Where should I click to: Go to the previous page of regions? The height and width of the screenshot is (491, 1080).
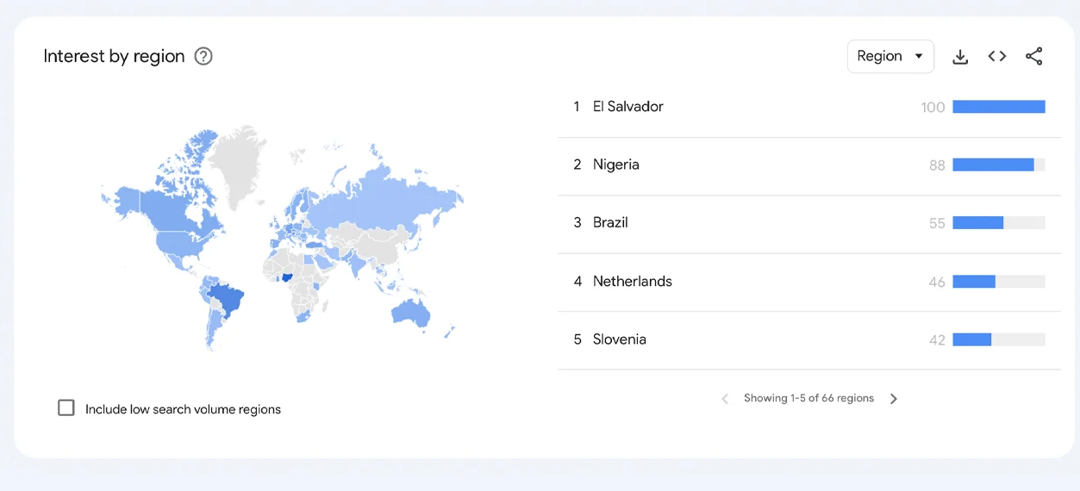pyautogui.click(x=725, y=399)
